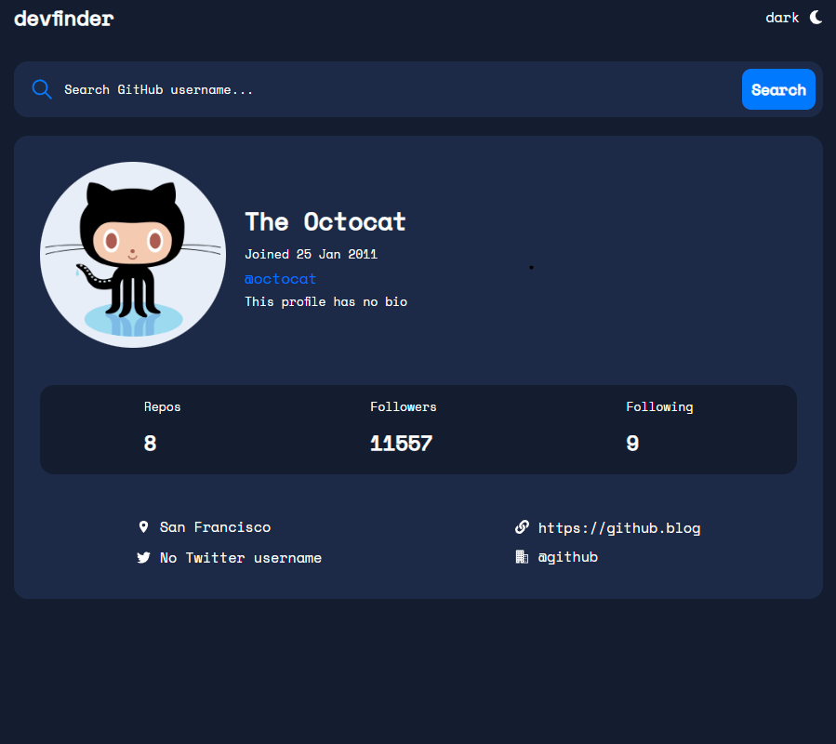
Task: Click the Followers label
Action: point(403,406)
